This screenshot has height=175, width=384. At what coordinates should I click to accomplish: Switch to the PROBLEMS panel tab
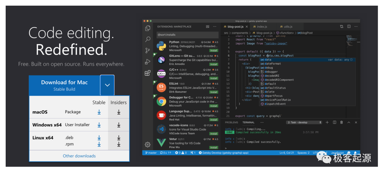click(231, 123)
